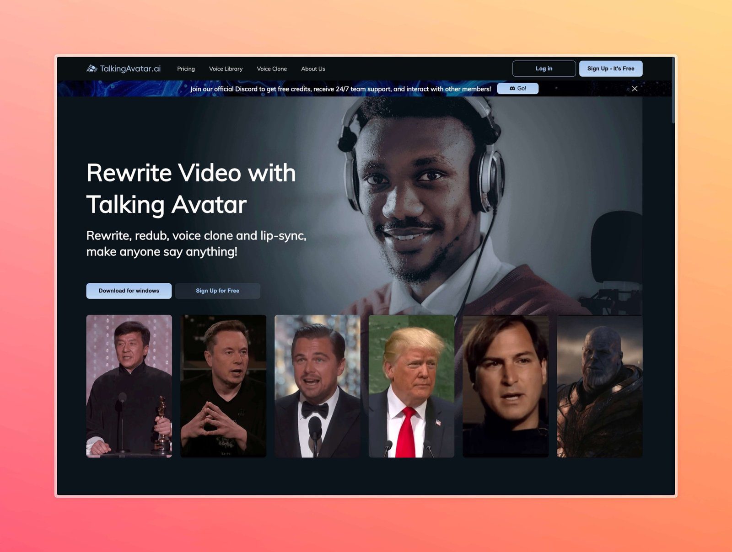Click Download for windows
This screenshot has width=732, height=552.
click(x=129, y=291)
